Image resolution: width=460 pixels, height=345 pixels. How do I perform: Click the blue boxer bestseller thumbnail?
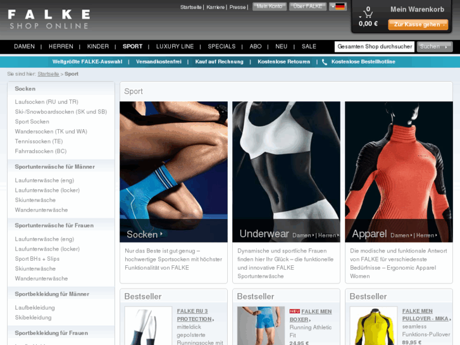click(x=261, y=326)
